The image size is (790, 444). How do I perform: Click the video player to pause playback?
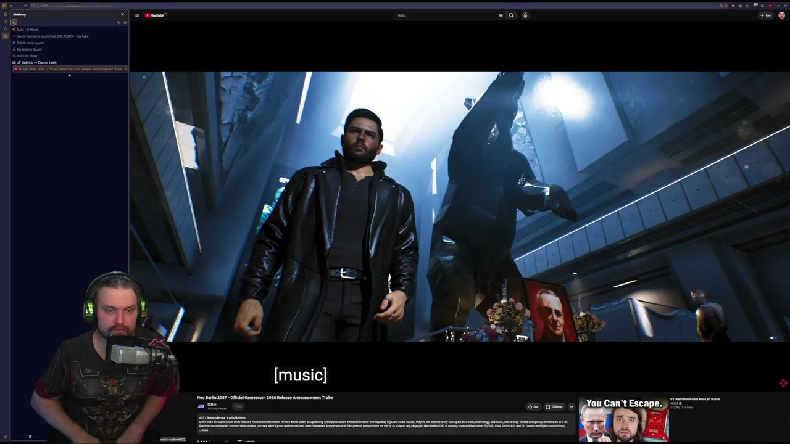pyautogui.click(x=459, y=207)
